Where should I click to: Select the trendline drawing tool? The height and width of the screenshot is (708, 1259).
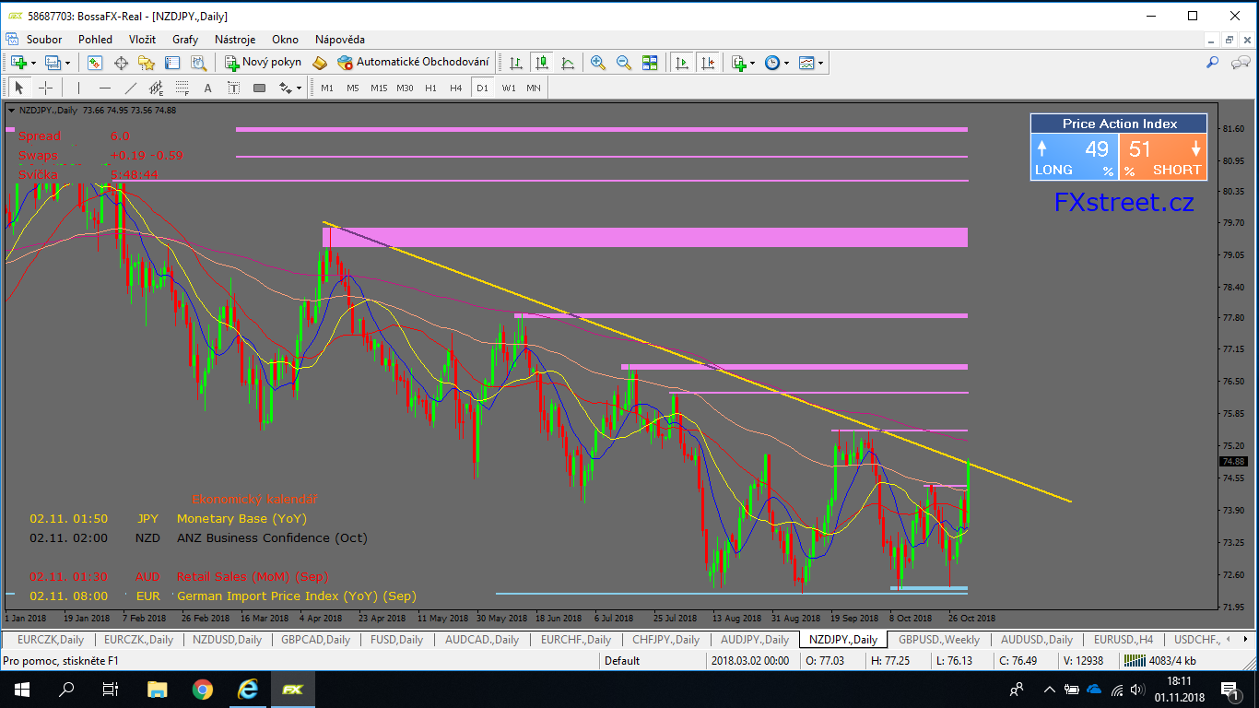click(131, 88)
